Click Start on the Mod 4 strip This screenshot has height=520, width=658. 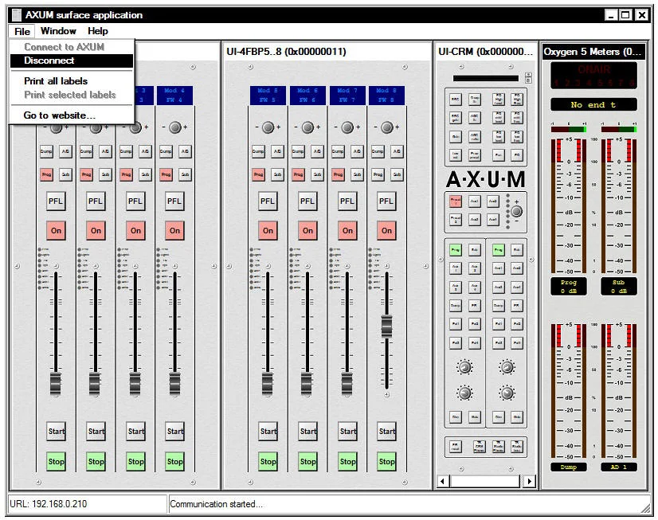pyautogui.click(x=174, y=431)
